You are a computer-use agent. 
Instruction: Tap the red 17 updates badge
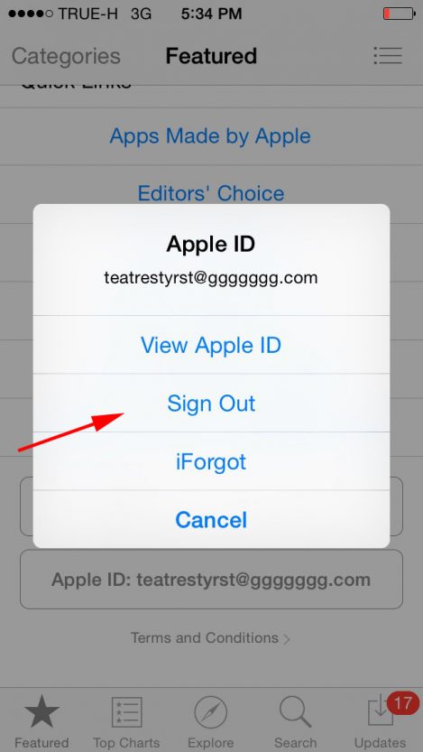(x=402, y=704)
